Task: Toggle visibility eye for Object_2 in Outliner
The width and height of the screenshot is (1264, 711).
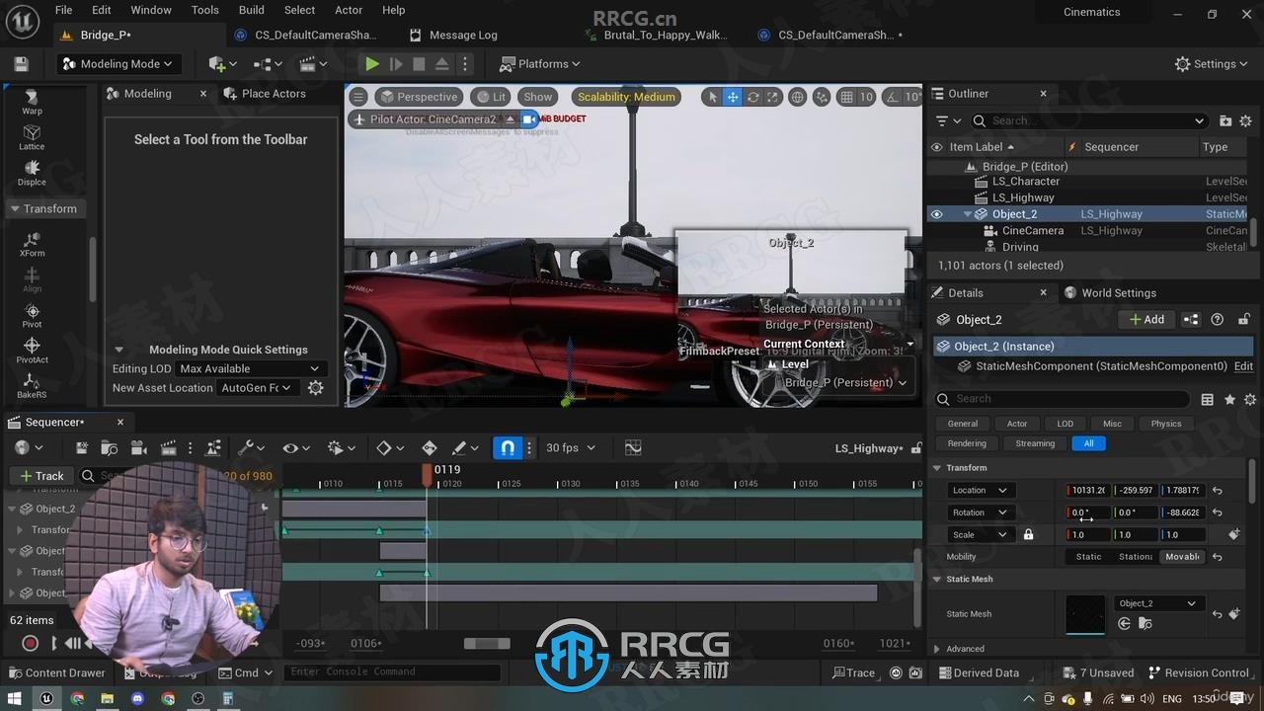Action: 937,214
